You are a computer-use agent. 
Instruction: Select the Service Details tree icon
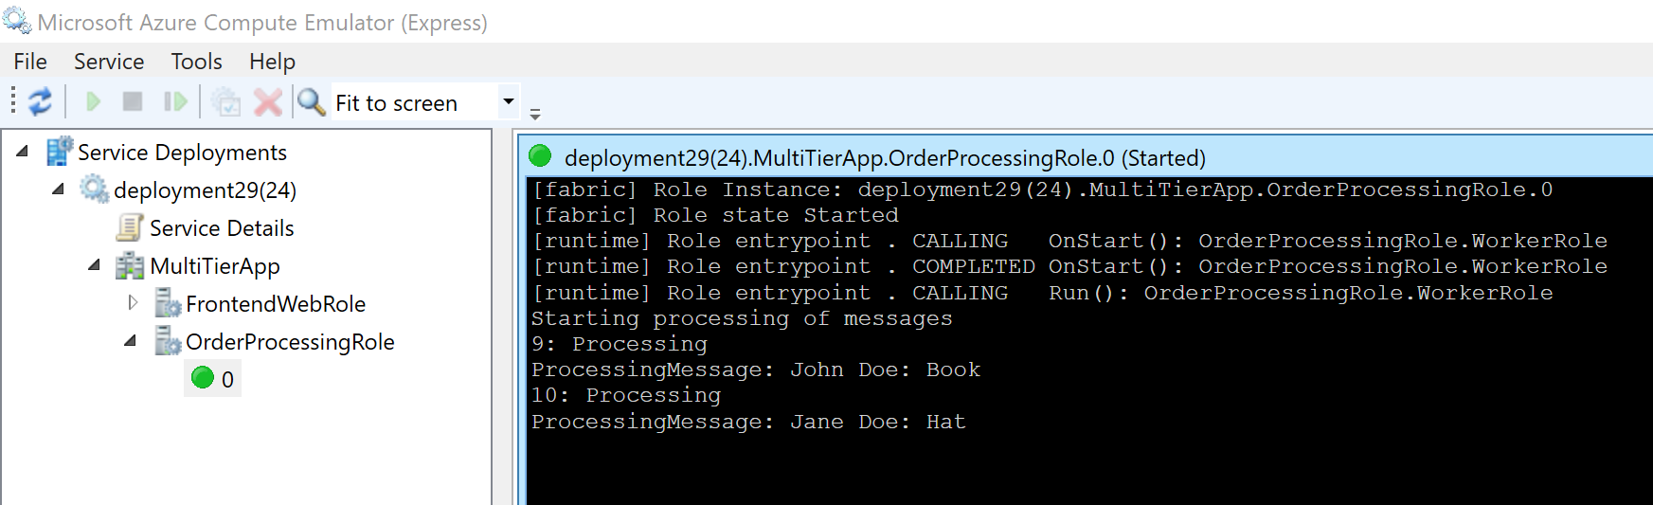pos(129,227)
